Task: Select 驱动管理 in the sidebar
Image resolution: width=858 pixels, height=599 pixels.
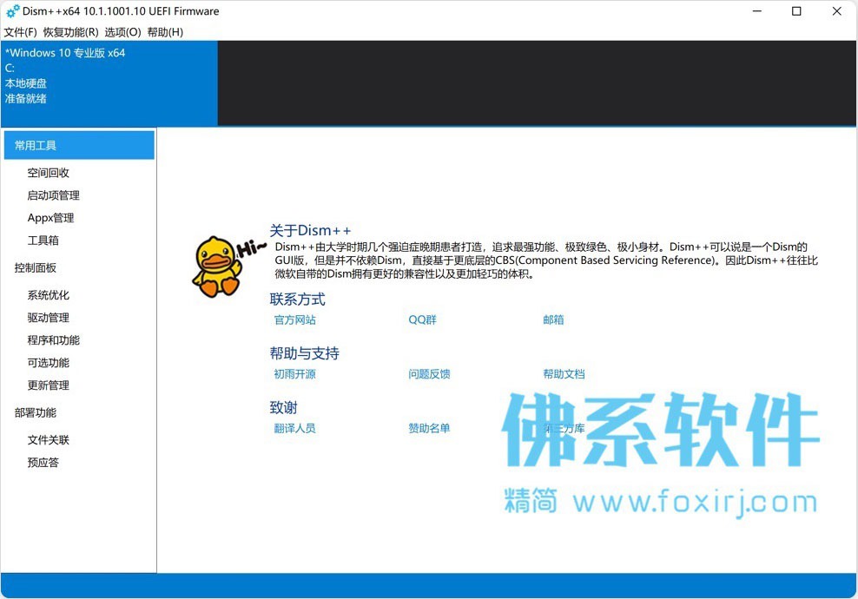Action: click(48, 317)
